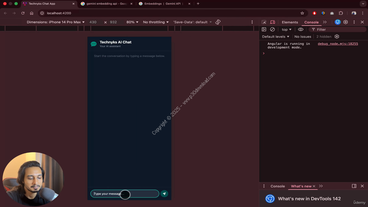368x207 pixels.
Task: Toggle live expression eye icon
Action: click(x=300, y=29)
